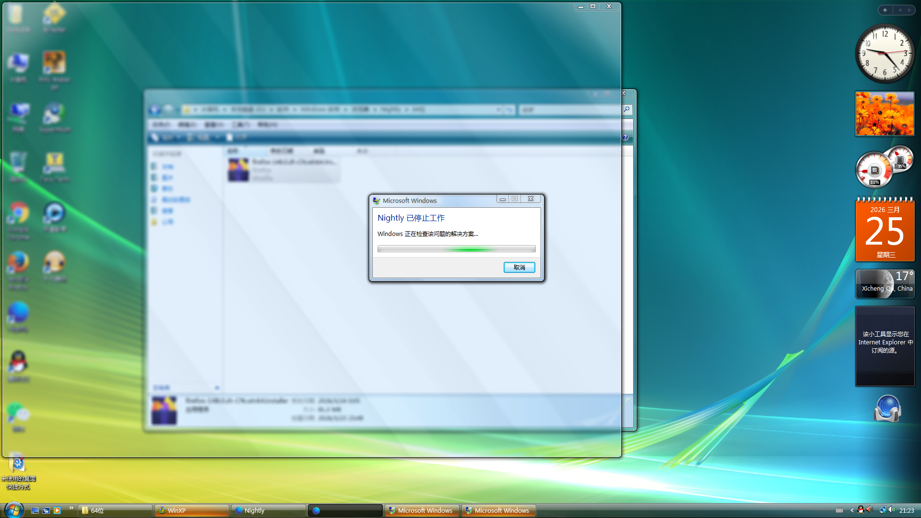
Task: Show hidden tray icons with the arrow
Action: [x=852, y=510]
